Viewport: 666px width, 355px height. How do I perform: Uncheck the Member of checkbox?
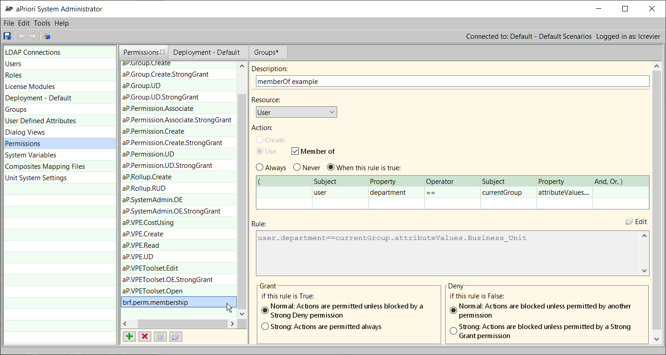pyautogui.click(x=295, y=151)
